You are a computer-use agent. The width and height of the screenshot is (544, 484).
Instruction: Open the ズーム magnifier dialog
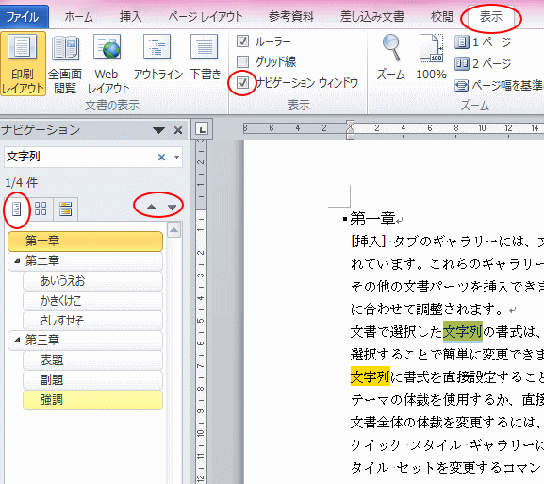pos(391,58)
